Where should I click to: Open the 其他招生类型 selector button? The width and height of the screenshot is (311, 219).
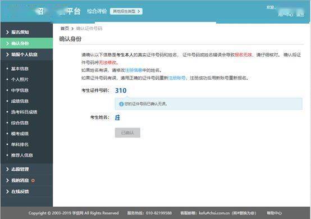[126, 11]
